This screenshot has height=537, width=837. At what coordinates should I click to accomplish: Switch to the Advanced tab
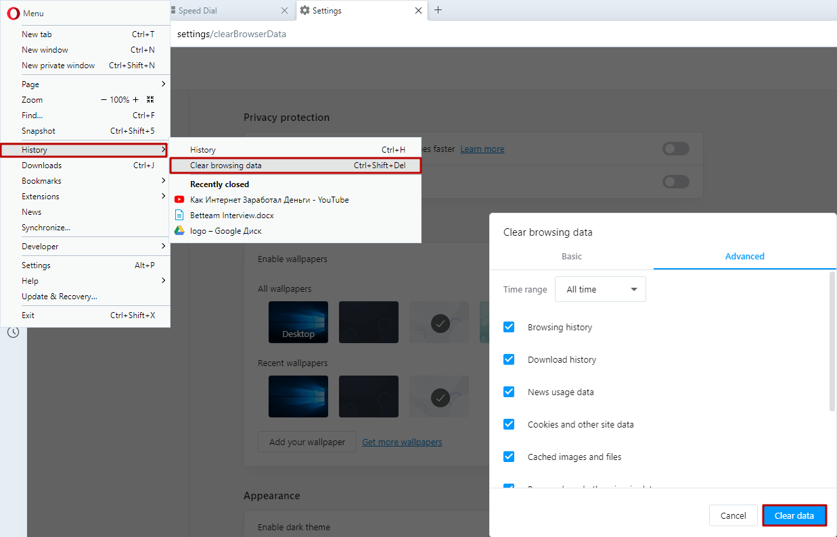click(x=745, y=257)
